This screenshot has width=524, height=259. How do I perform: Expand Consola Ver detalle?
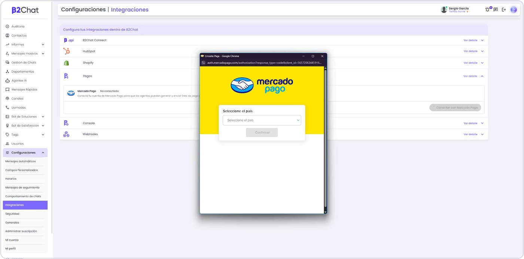(473, 123)
